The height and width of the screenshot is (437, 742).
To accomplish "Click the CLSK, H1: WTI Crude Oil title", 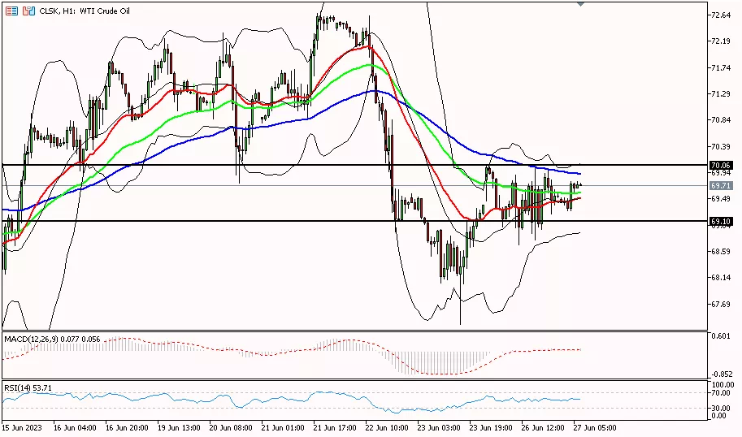I will (x=86, y=11).
